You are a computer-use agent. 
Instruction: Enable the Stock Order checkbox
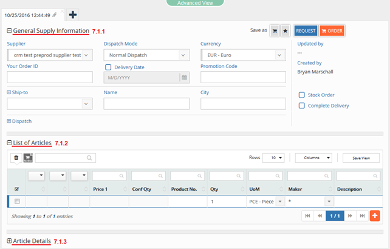[302, 95]
